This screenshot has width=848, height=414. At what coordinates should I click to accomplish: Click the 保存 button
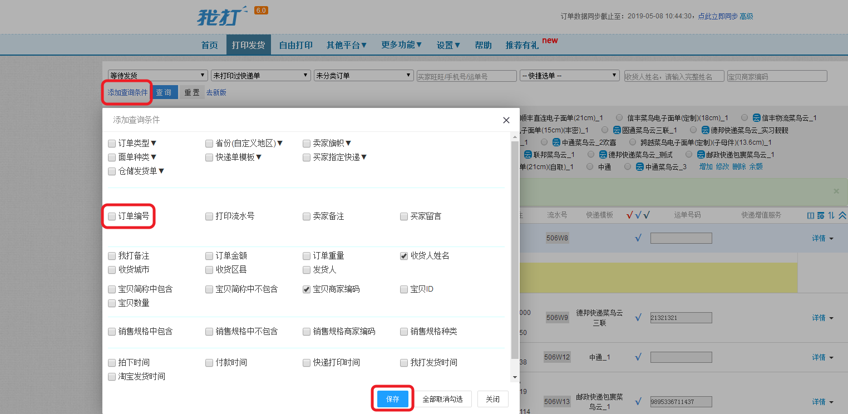[393, 399]
